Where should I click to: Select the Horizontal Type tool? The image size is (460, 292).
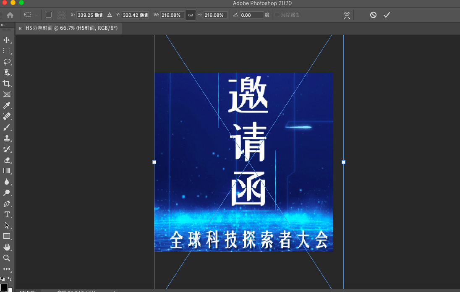pos(6,214)
